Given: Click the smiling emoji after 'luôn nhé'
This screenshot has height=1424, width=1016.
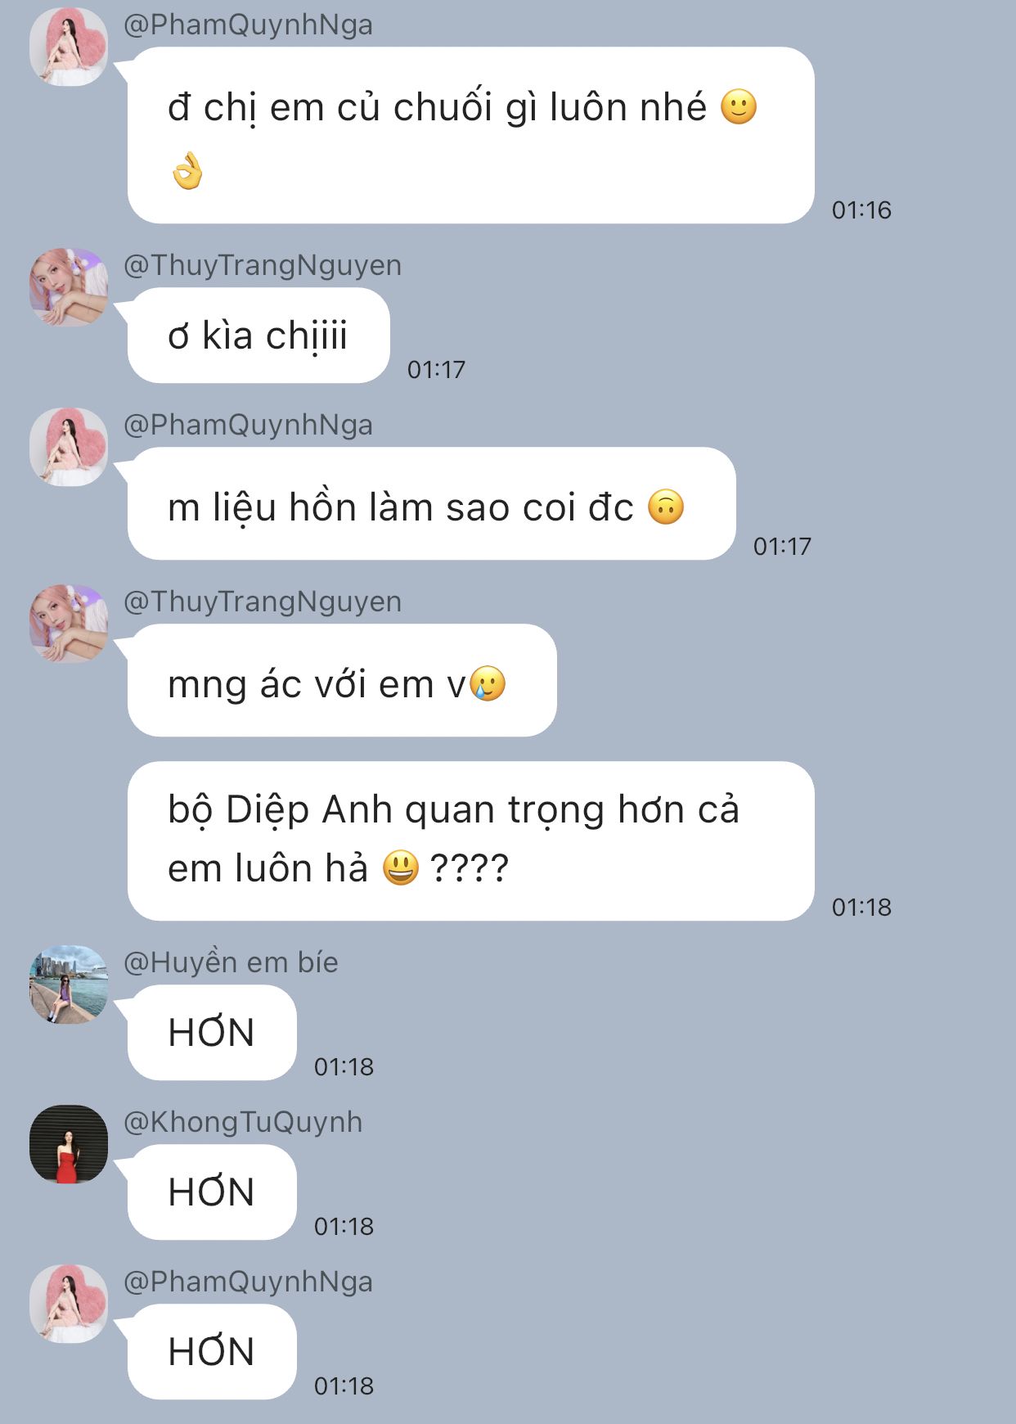Looking at the screenshot, I should (739, 107).
